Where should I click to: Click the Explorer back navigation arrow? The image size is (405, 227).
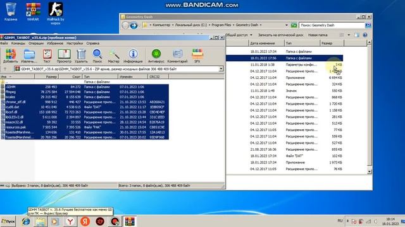[x=125, y=25]
